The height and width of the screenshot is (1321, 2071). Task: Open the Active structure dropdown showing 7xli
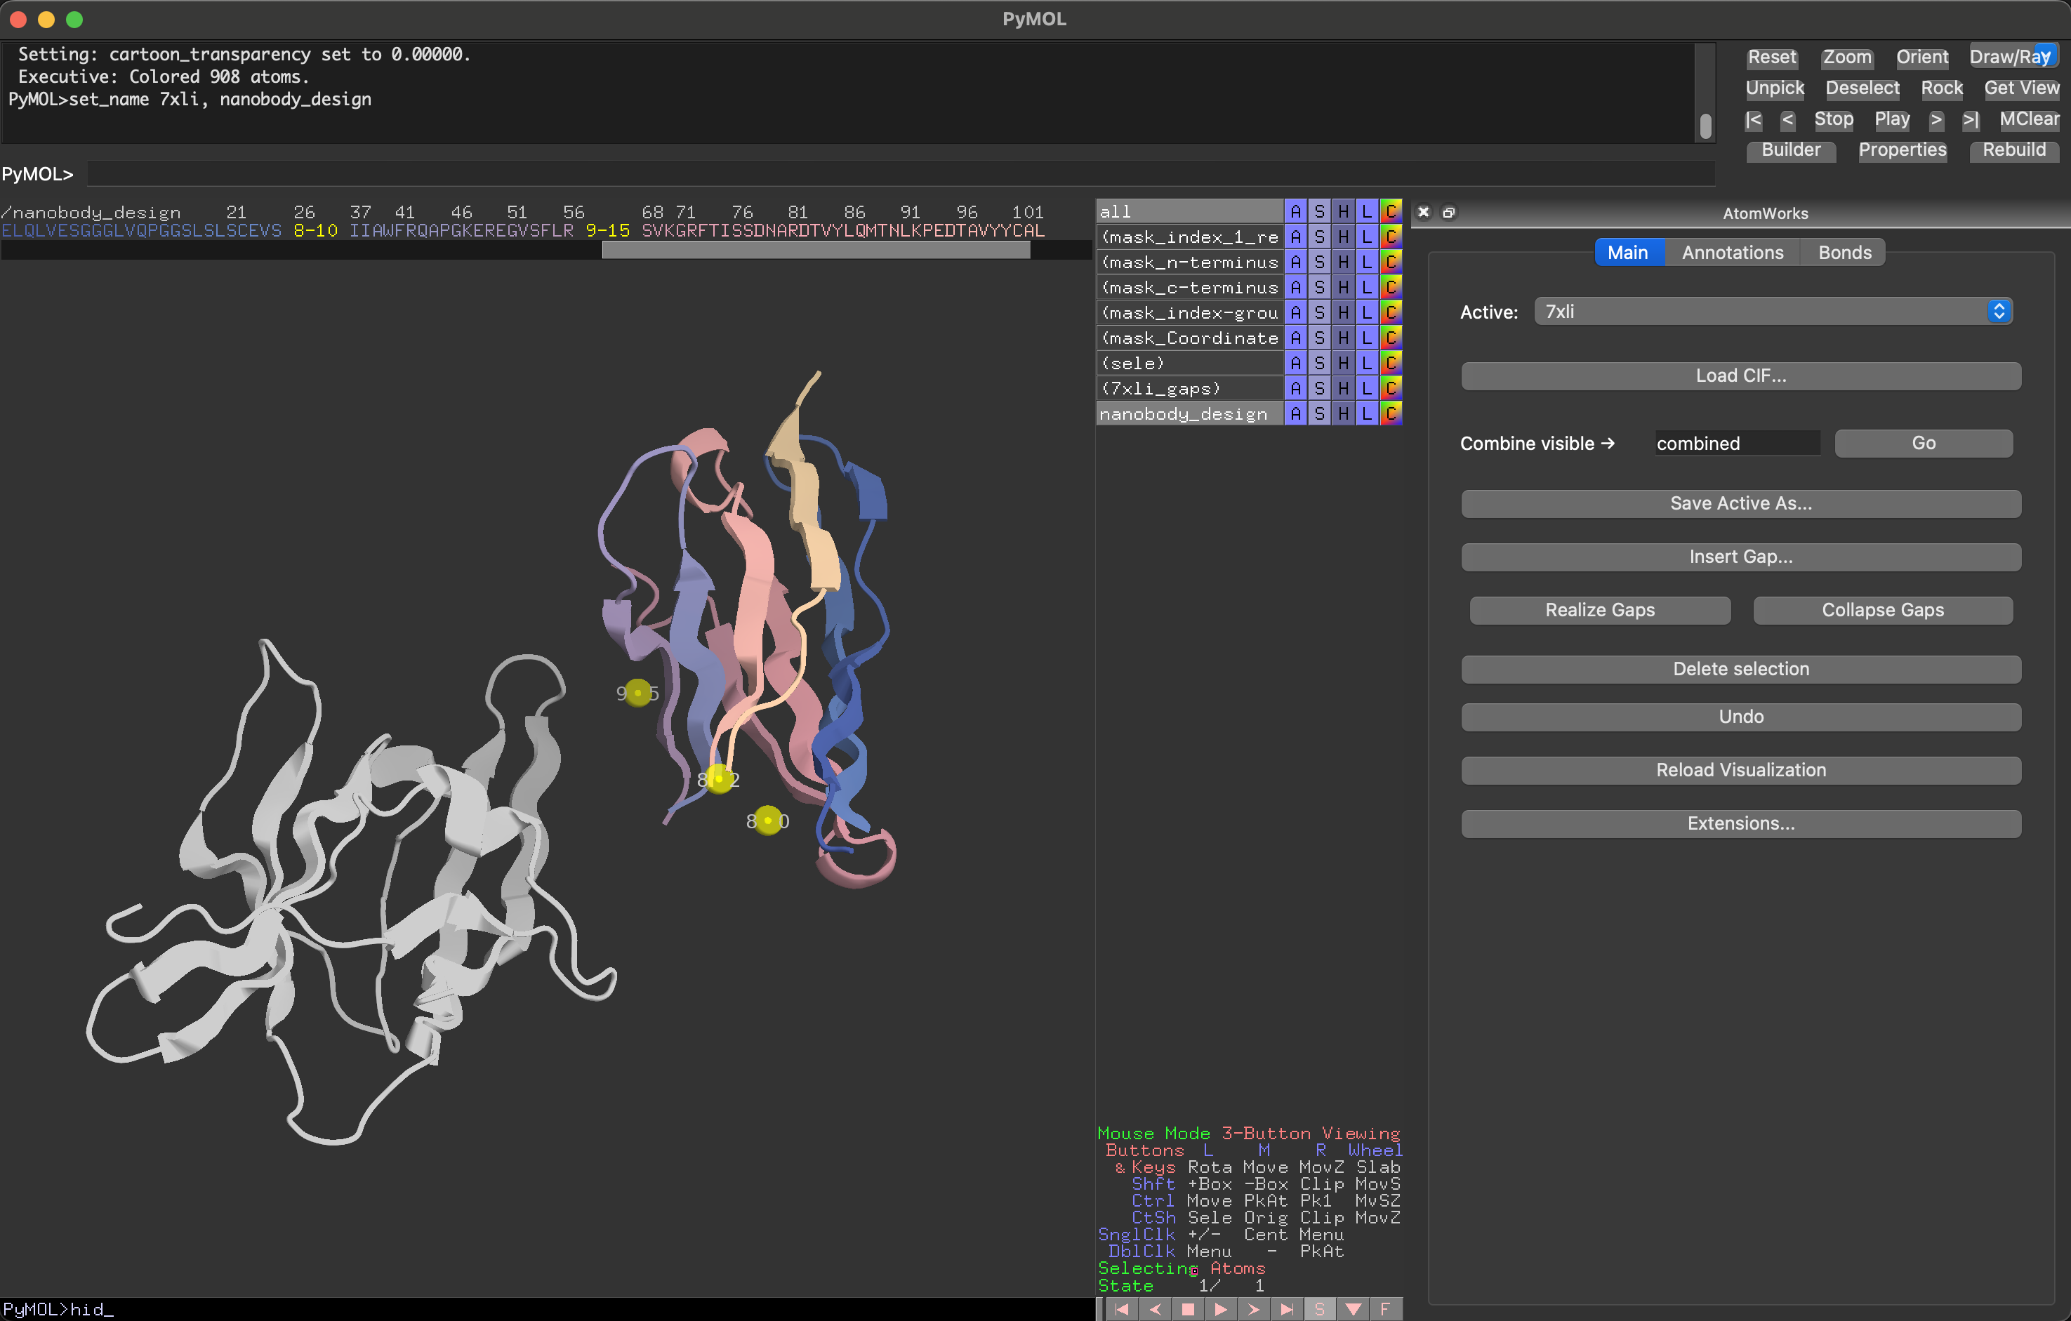tap(1773, 312)
